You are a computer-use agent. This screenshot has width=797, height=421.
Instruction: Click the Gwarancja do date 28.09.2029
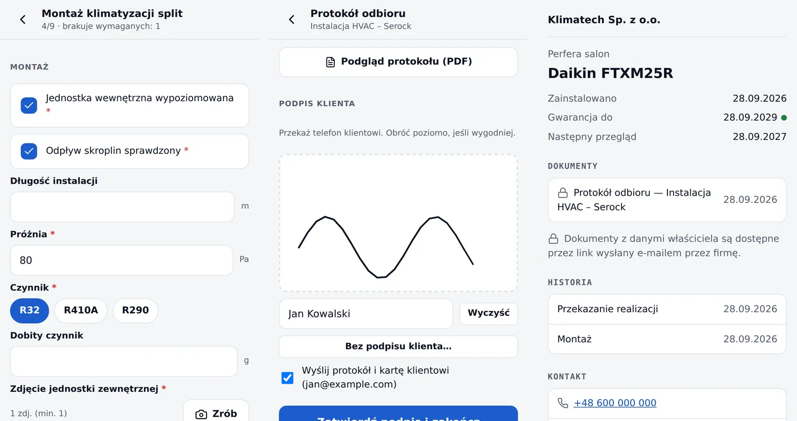coord(750,117)
